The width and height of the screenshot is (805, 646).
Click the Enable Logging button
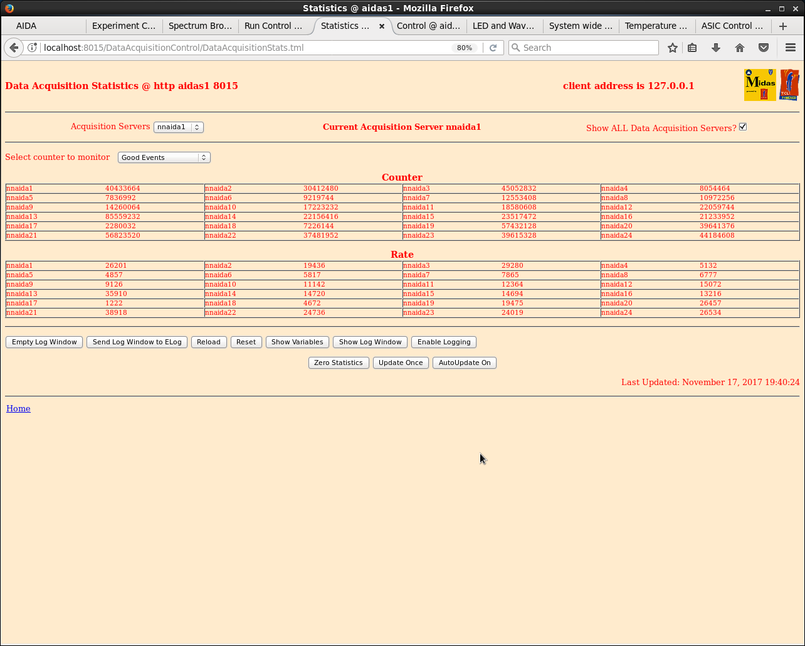[x=444, y=342]
